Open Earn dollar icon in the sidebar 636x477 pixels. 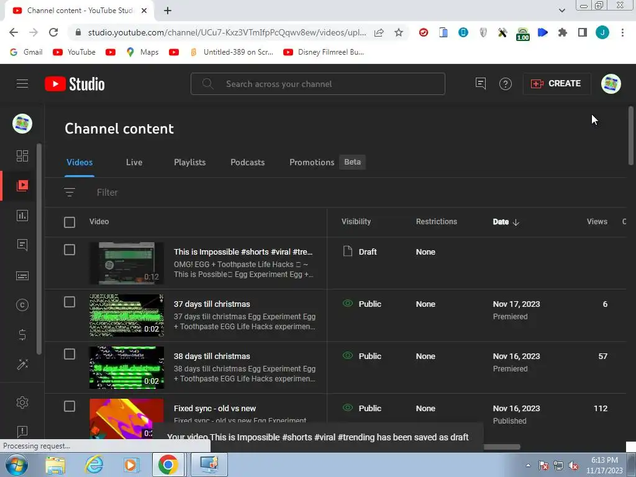pyautogui.click(x=22, y=335)
